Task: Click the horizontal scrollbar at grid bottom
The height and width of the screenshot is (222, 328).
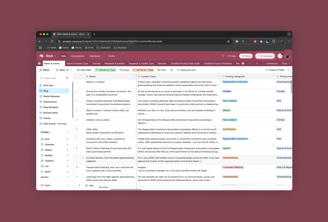Action: click(x=126, y=189)
